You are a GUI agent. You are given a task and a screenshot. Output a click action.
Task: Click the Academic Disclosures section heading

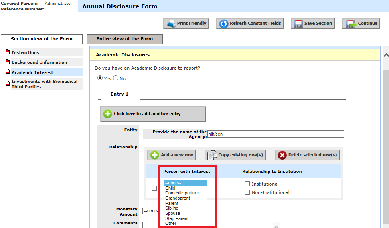point(123,55)
